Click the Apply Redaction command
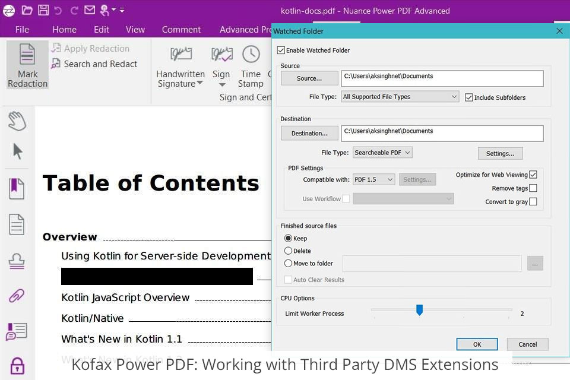 click(x=90, y=48)
